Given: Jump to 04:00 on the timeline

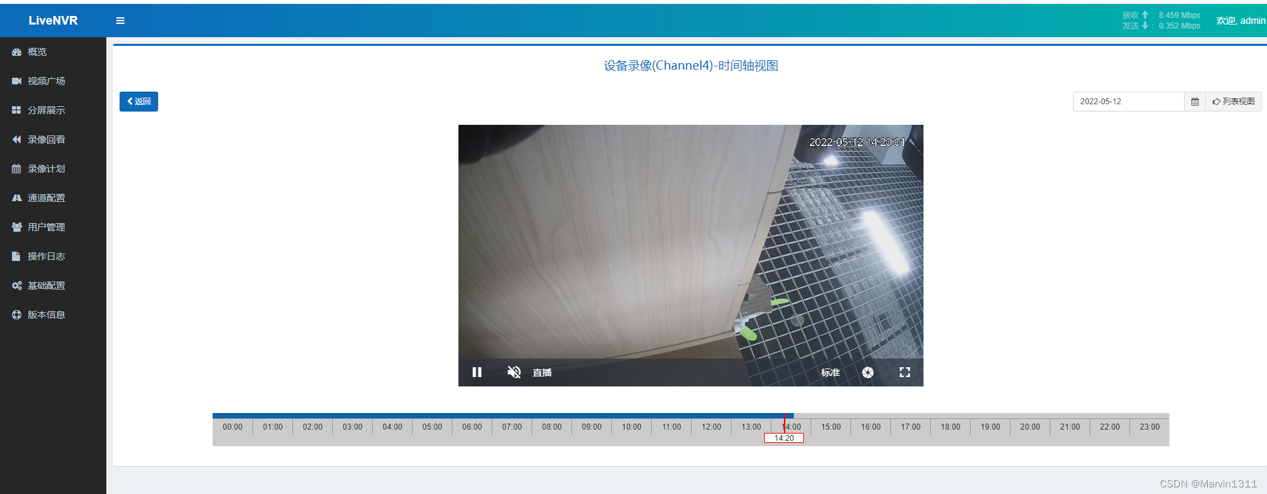Looking at the screenshot, I should click(392, 427).
